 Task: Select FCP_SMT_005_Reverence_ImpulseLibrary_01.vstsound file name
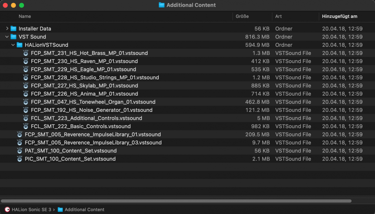[x=93, y=134]
